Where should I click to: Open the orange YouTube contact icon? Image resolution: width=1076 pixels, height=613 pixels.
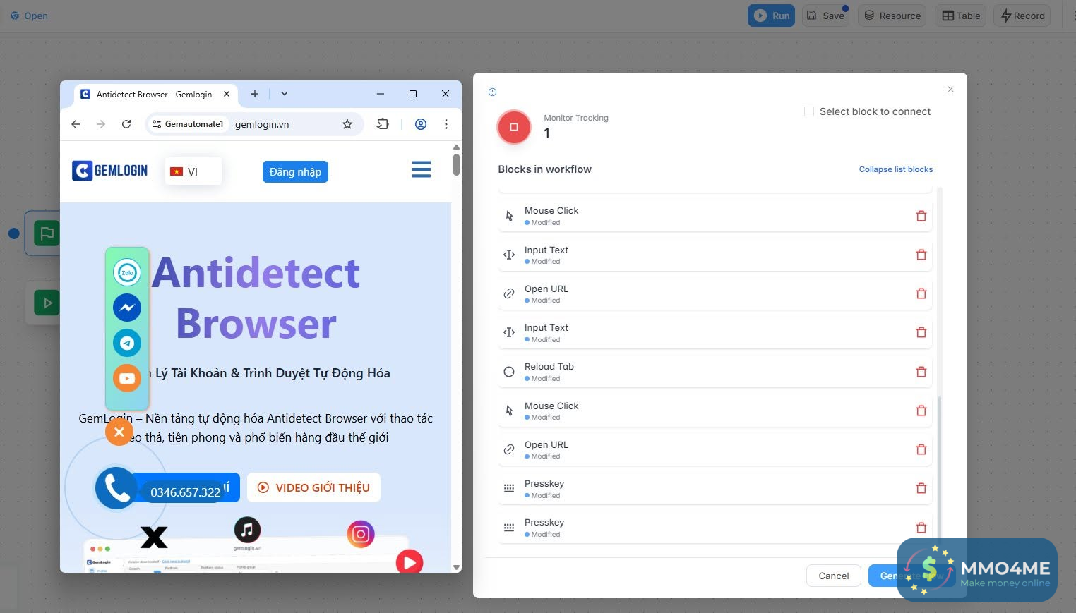(x=127, y=378)
